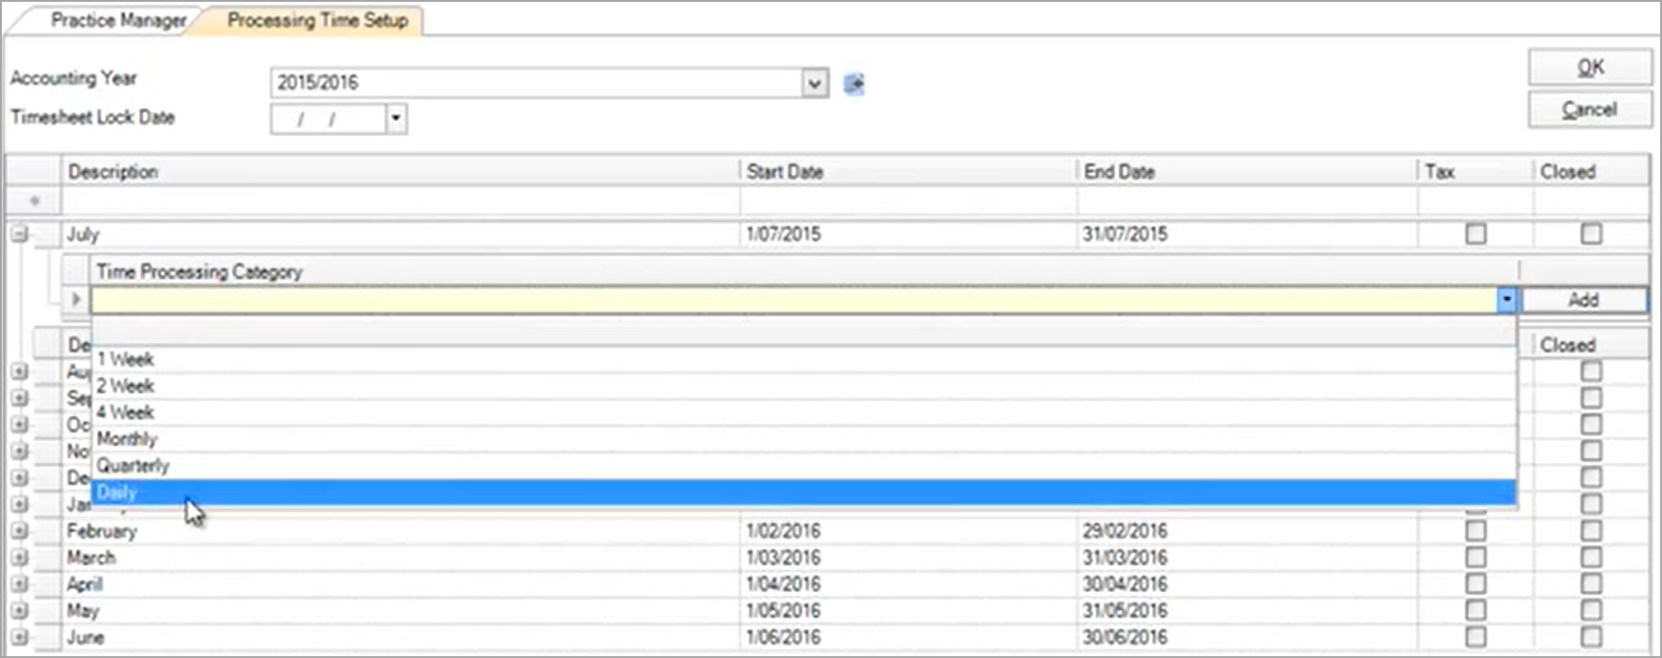
Task: Toggle the Tax checkbox for February
Action: 1475,530
